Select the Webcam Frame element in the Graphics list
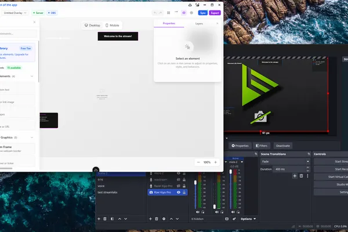Image resolution: width=348 pixels, height=232 pixels. pos(17,148)
